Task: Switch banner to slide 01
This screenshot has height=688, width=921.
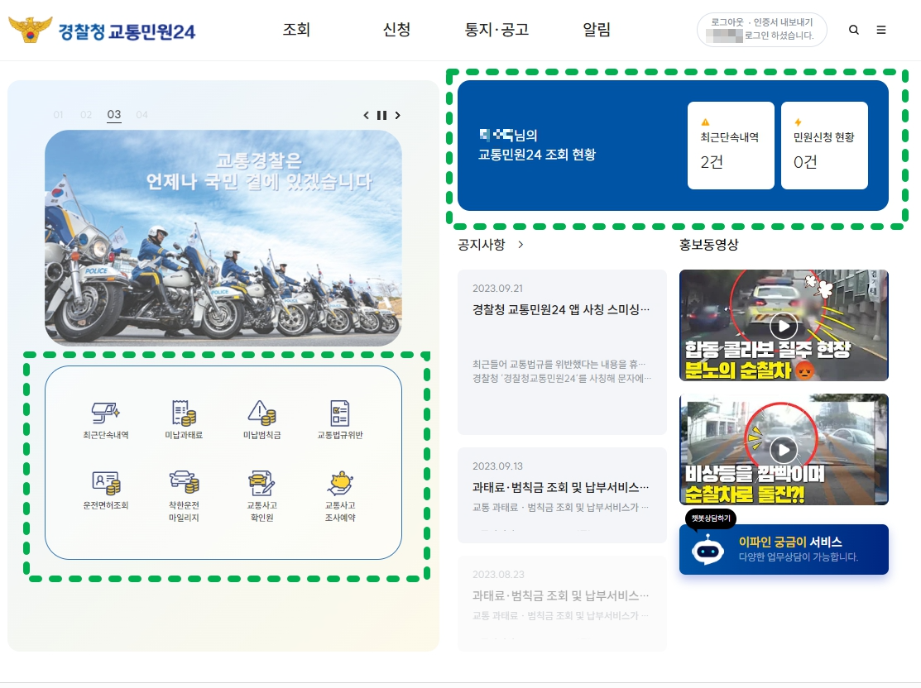Action: point(58,114)
